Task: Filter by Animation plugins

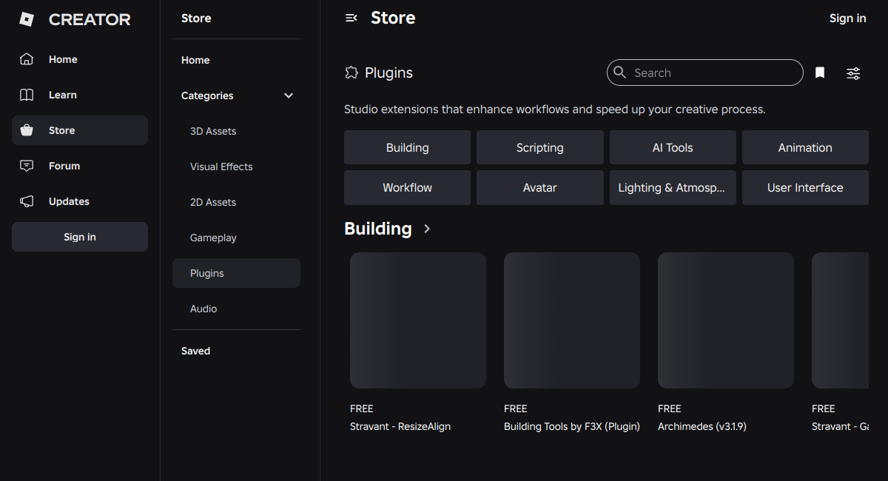Action: [x=805, y=147]
